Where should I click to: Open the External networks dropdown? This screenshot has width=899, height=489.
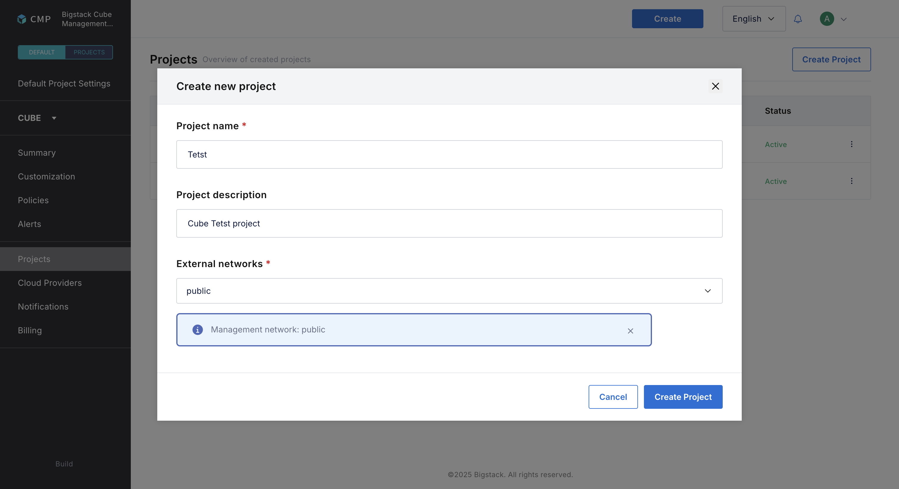[449, 291]
